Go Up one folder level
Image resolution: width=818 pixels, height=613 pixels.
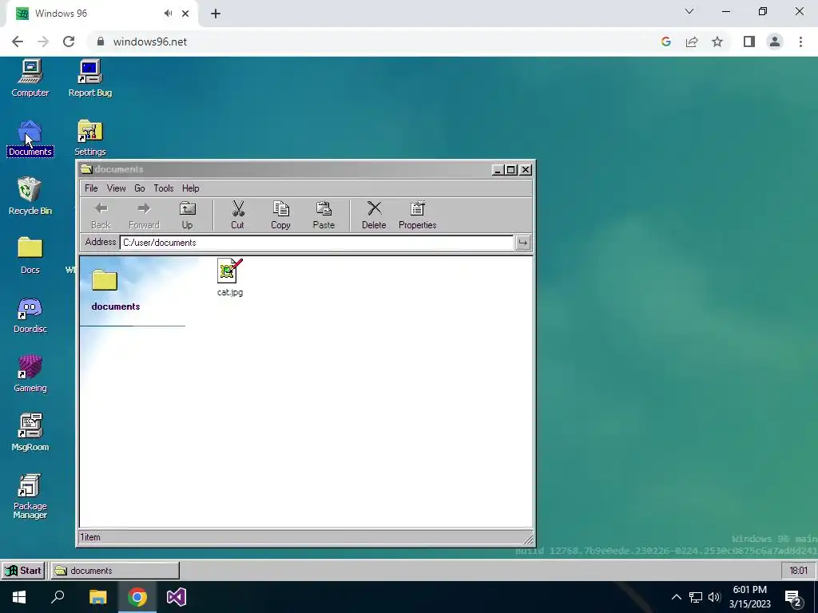pyautogui.click(x=187, y=216)
